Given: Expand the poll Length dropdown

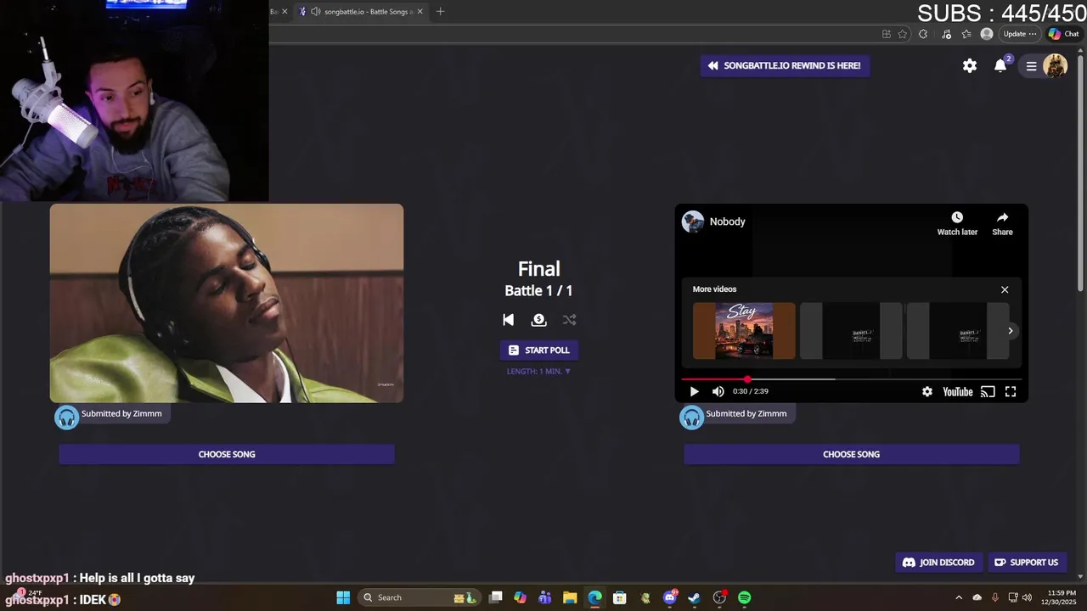Looking at the screenshot, I should (538, 371).
